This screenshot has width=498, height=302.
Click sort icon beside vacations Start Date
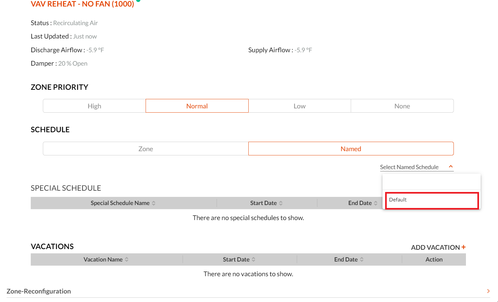click(x=254, y=260)
